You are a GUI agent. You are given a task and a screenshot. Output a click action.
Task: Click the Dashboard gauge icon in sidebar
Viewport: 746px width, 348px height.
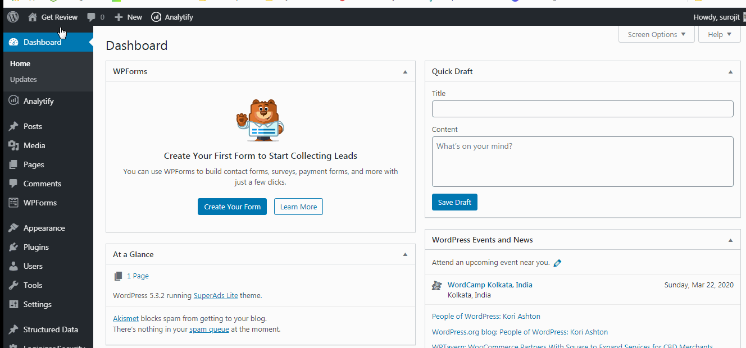click(x=13, y=42)
